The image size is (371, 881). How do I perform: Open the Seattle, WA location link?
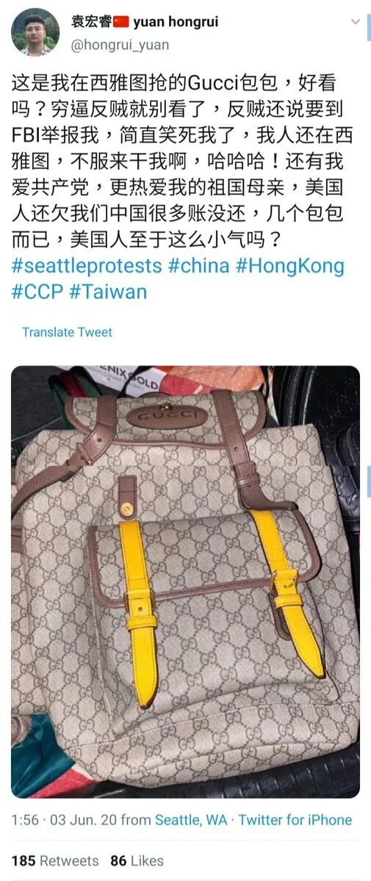pyautogui.click(x=191, y=820)
